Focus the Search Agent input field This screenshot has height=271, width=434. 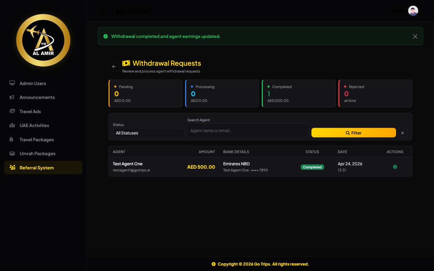pos(248,130)
